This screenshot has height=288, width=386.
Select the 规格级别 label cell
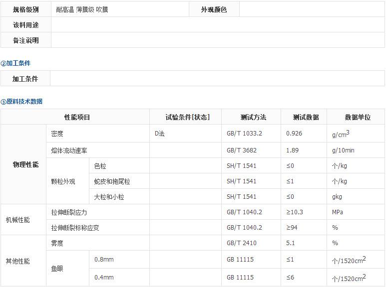pyautogui.click(x=25, y=9)
